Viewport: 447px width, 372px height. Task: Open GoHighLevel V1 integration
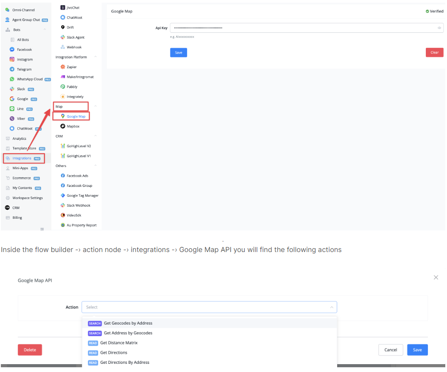tap(76, 156)
